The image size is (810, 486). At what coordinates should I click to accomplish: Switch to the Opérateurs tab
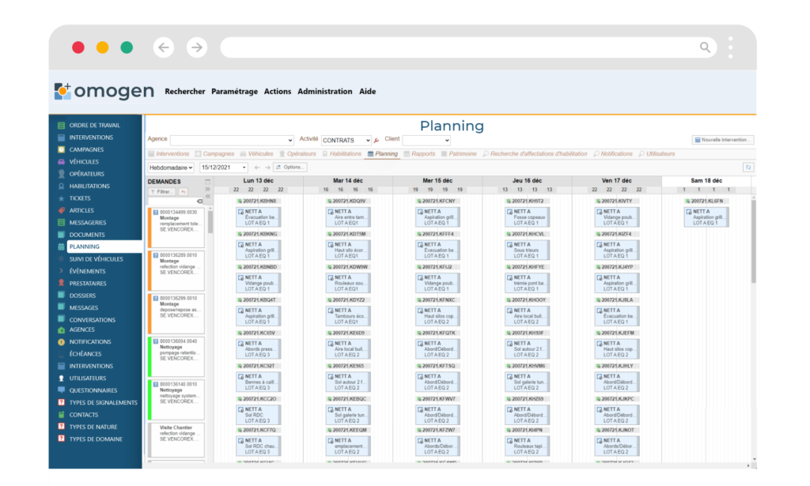coord(297,154)
